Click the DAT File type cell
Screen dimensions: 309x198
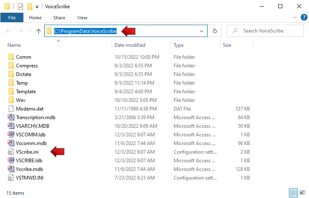(182, 109)
